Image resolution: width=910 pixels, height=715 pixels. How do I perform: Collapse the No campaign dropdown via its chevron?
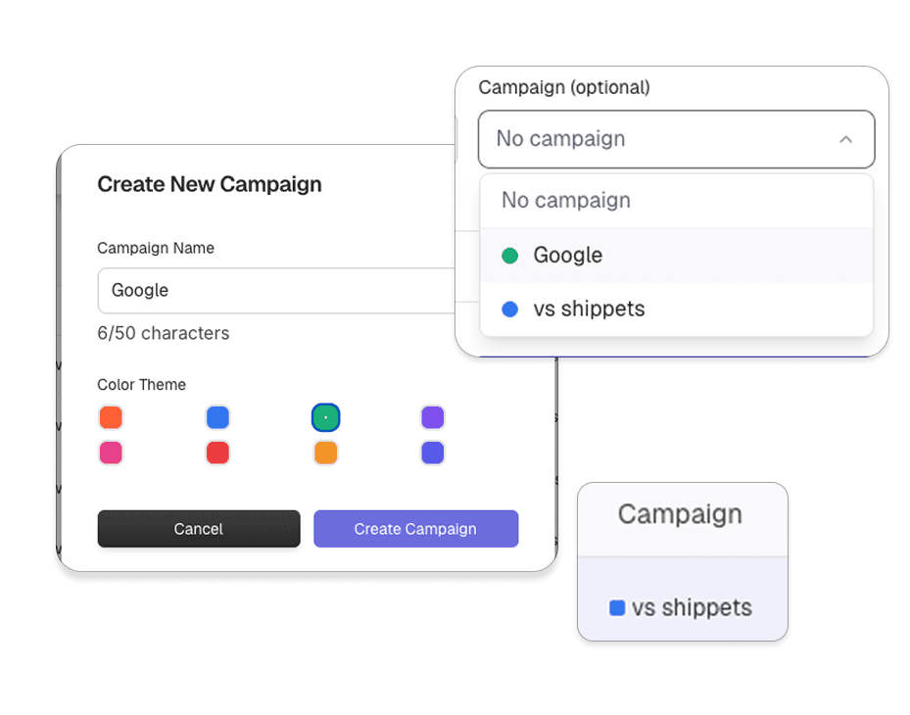tap(846, 139)
